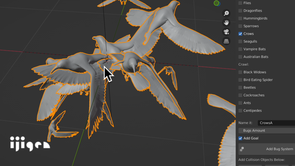Check the Beetles option

(240, 87)
